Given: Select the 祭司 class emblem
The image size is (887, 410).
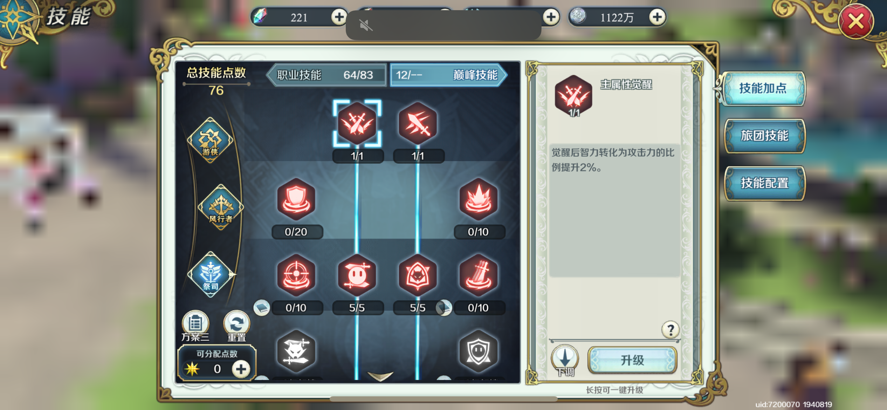Looking at the screenshot, I should (x=211, y=274).
